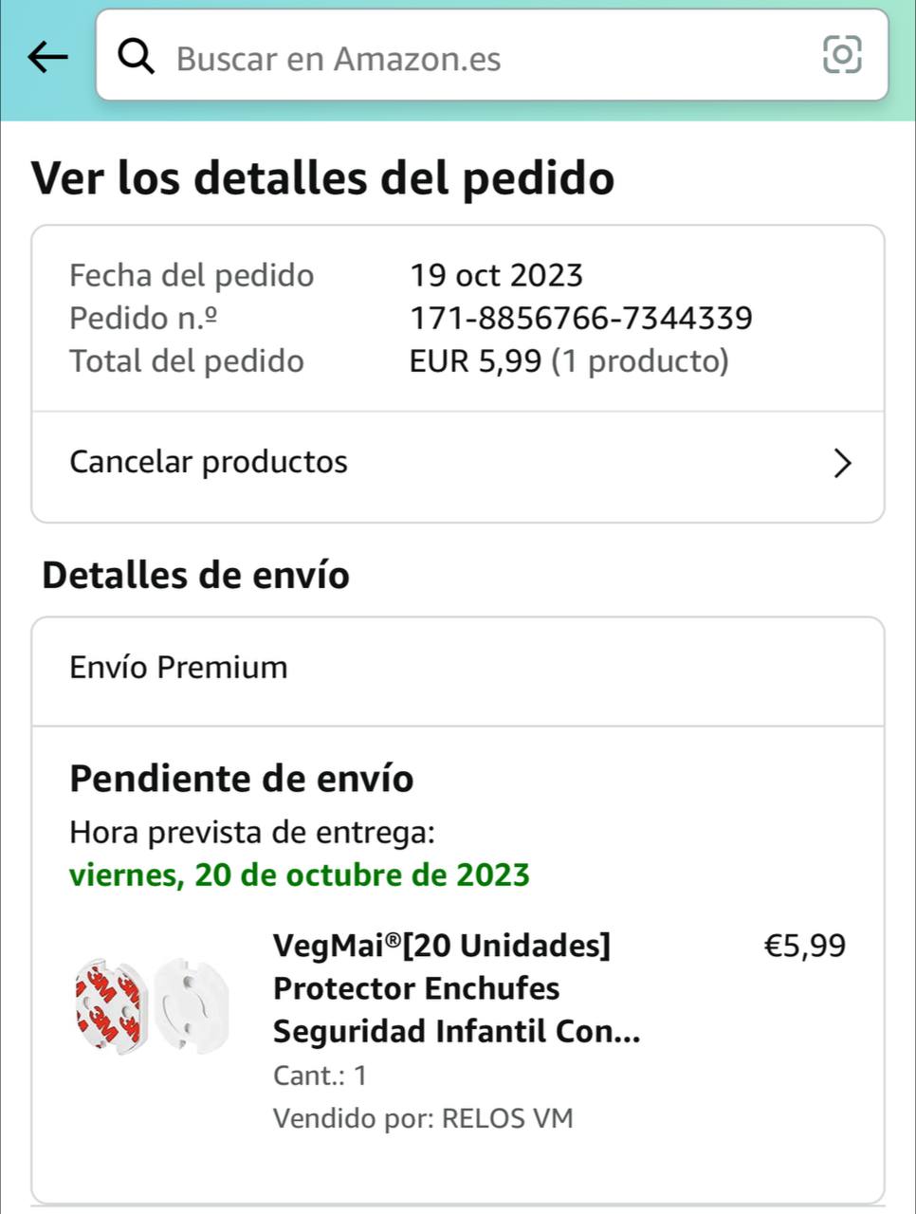Select the order number 171-8856766-7344339
Screen dimensions: 916x1214
coord(581,318)
